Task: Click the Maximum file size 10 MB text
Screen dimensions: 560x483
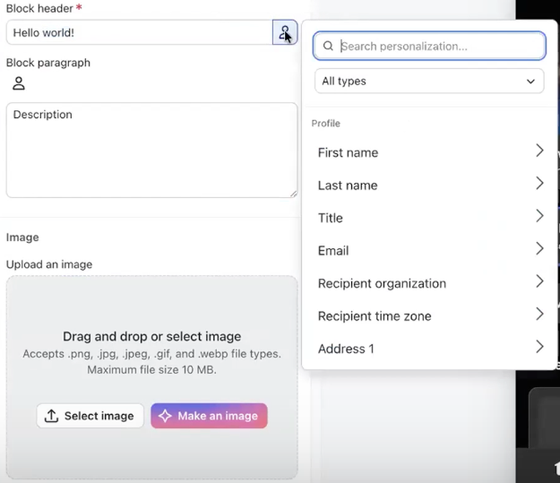Action: 151,369
